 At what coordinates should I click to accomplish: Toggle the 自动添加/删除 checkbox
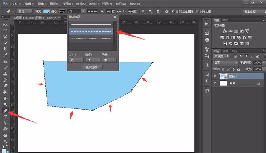(173, 11)
